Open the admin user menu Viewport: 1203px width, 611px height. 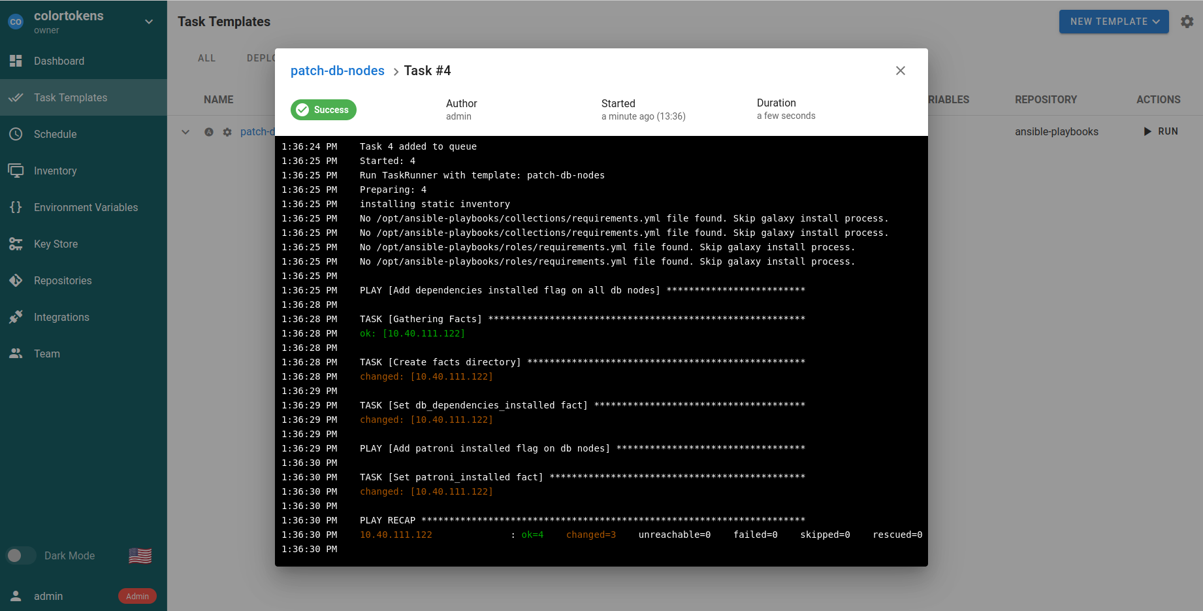click(x=48, y=596)
